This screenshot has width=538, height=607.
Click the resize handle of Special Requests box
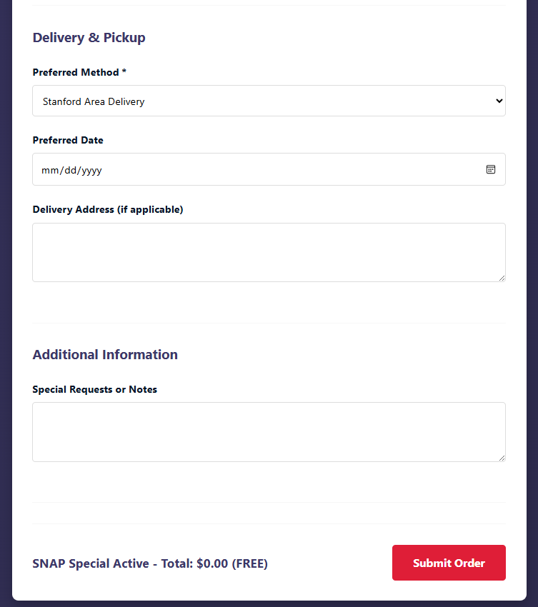click(x=502, y=458)
